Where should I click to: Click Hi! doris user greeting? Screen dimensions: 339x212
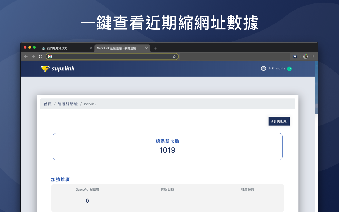[277, 68]
